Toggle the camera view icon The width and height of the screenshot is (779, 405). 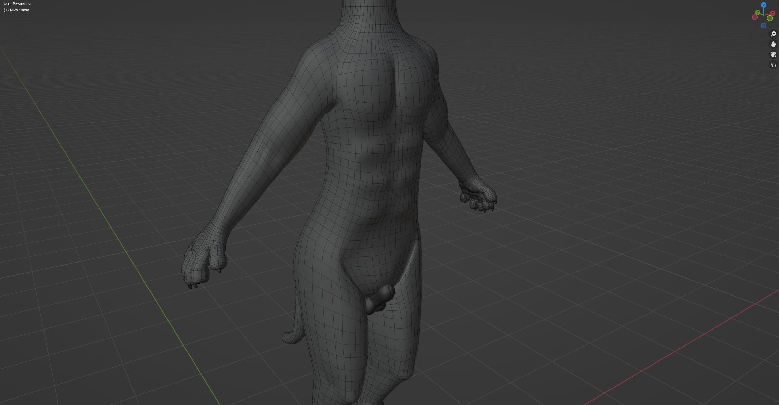coord(773,54)
